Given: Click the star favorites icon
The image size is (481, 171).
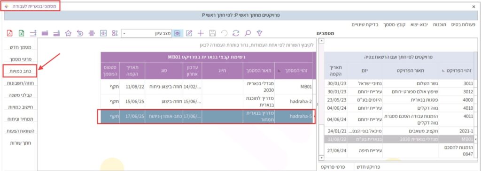Looking at the screenshot, I should [68, 33].
